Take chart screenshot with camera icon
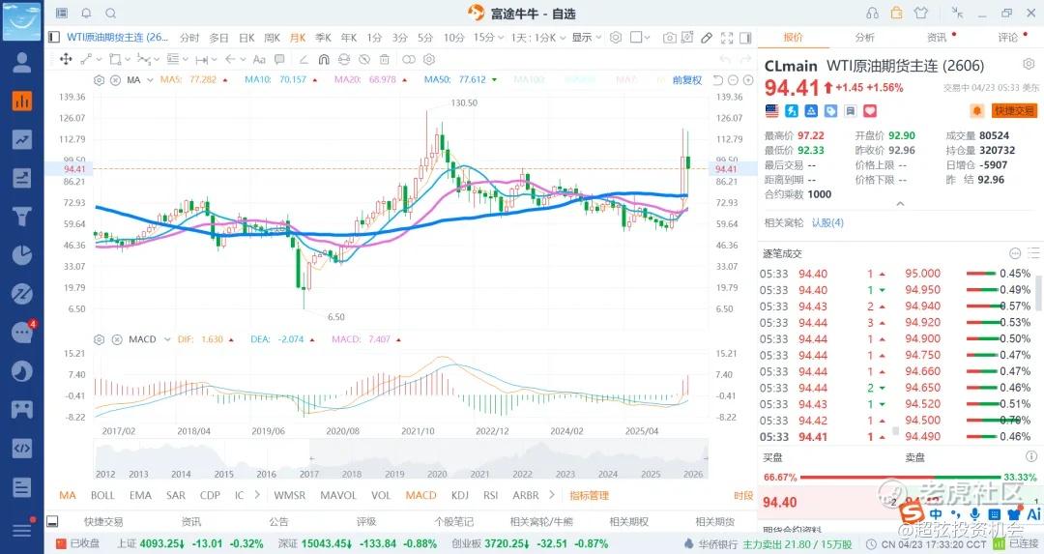1044x554 pixels. (669, 38)
